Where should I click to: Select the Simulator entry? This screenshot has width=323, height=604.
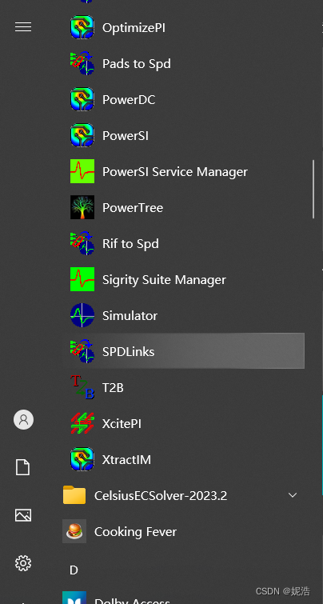[x=183, y=315]
